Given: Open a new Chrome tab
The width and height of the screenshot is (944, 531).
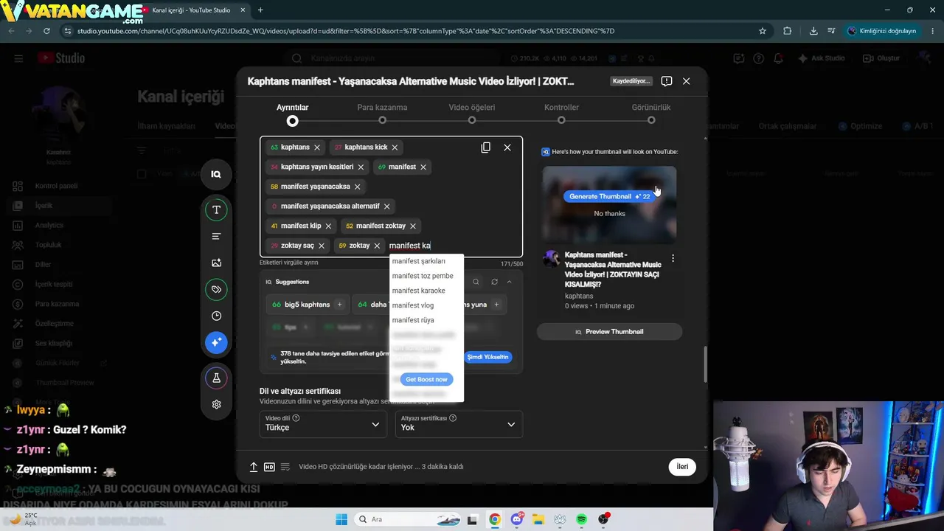Looking at the screenshot, I should click(260, 10).
